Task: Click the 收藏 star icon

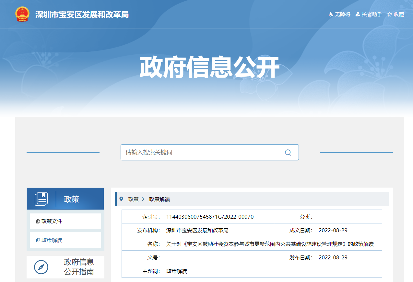Action: tap(390, 15)
